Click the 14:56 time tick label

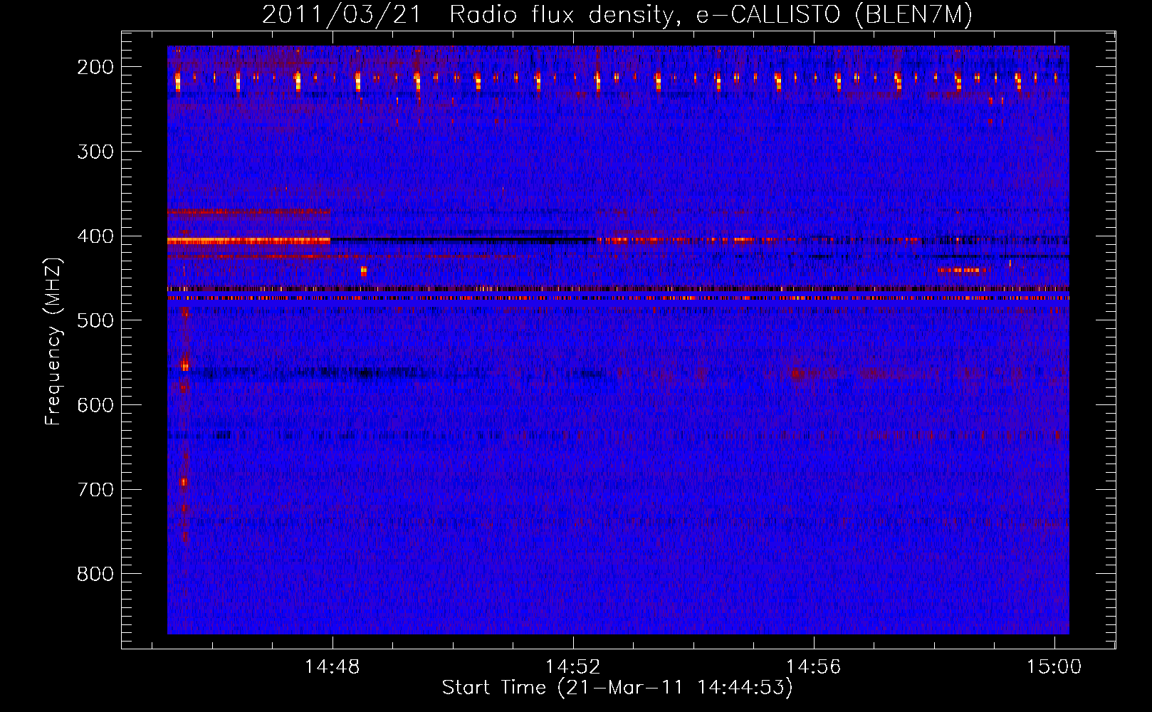click(813, 667)
